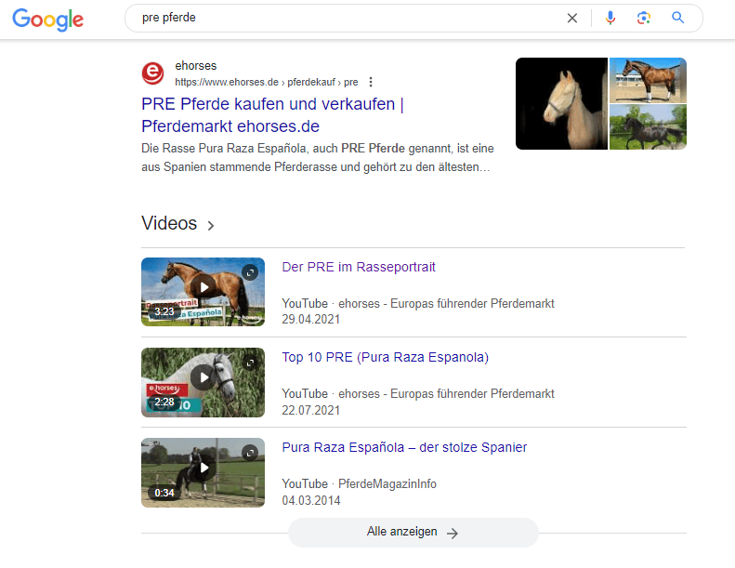Screen dimensions: 735x568
Task: Click into the search field containing 'pre pferde'
Action: [x=347, y=18]
